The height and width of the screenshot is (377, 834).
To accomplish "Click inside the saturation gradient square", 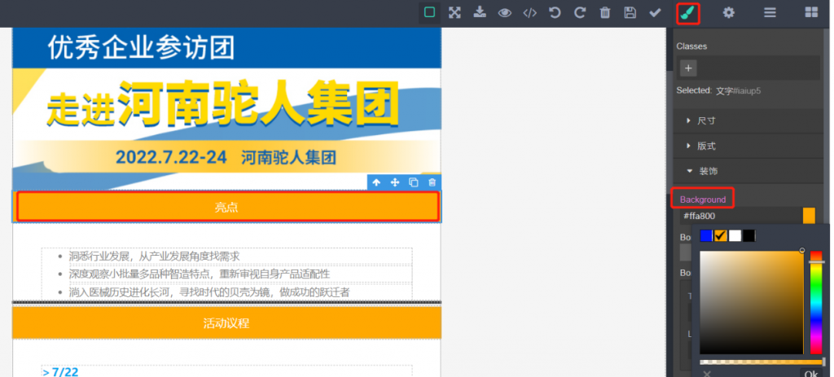I will tap(752, 302).
